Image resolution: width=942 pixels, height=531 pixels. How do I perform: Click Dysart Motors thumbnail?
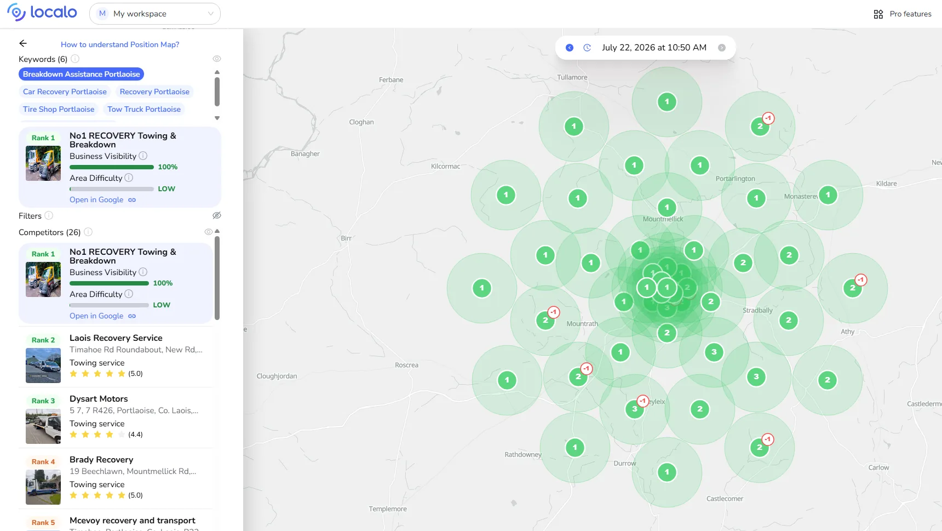point(43,426)
